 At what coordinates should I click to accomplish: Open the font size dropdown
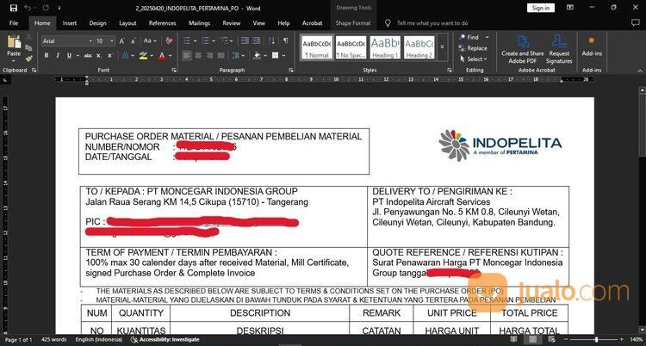[x=104, y=40]
